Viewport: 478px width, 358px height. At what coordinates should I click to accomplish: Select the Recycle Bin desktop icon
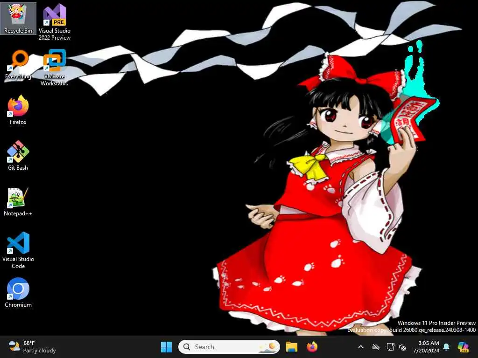click(x=18, y=19)
